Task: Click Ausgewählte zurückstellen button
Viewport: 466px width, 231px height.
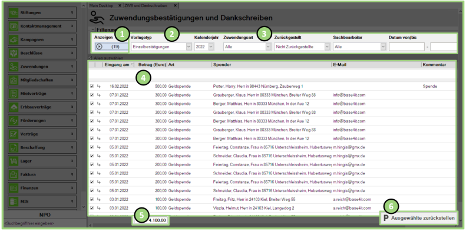Action: 419,218
